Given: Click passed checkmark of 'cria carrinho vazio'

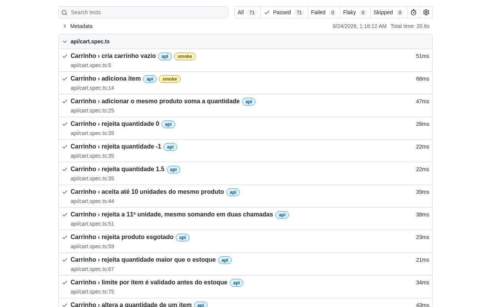Looking at the screenshot, I should 65,56.
